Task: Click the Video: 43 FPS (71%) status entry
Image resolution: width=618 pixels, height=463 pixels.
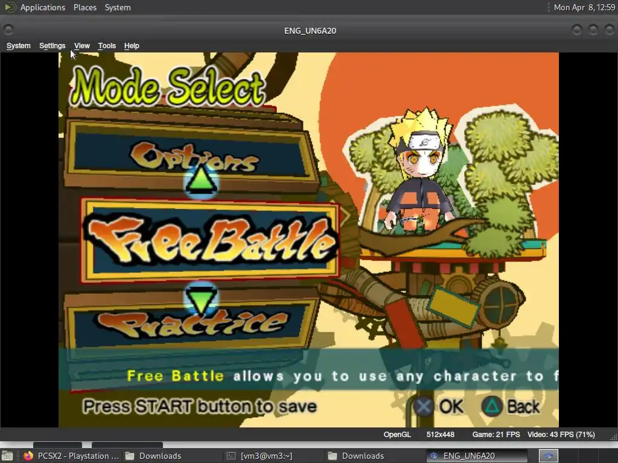Action: (561, 435)
